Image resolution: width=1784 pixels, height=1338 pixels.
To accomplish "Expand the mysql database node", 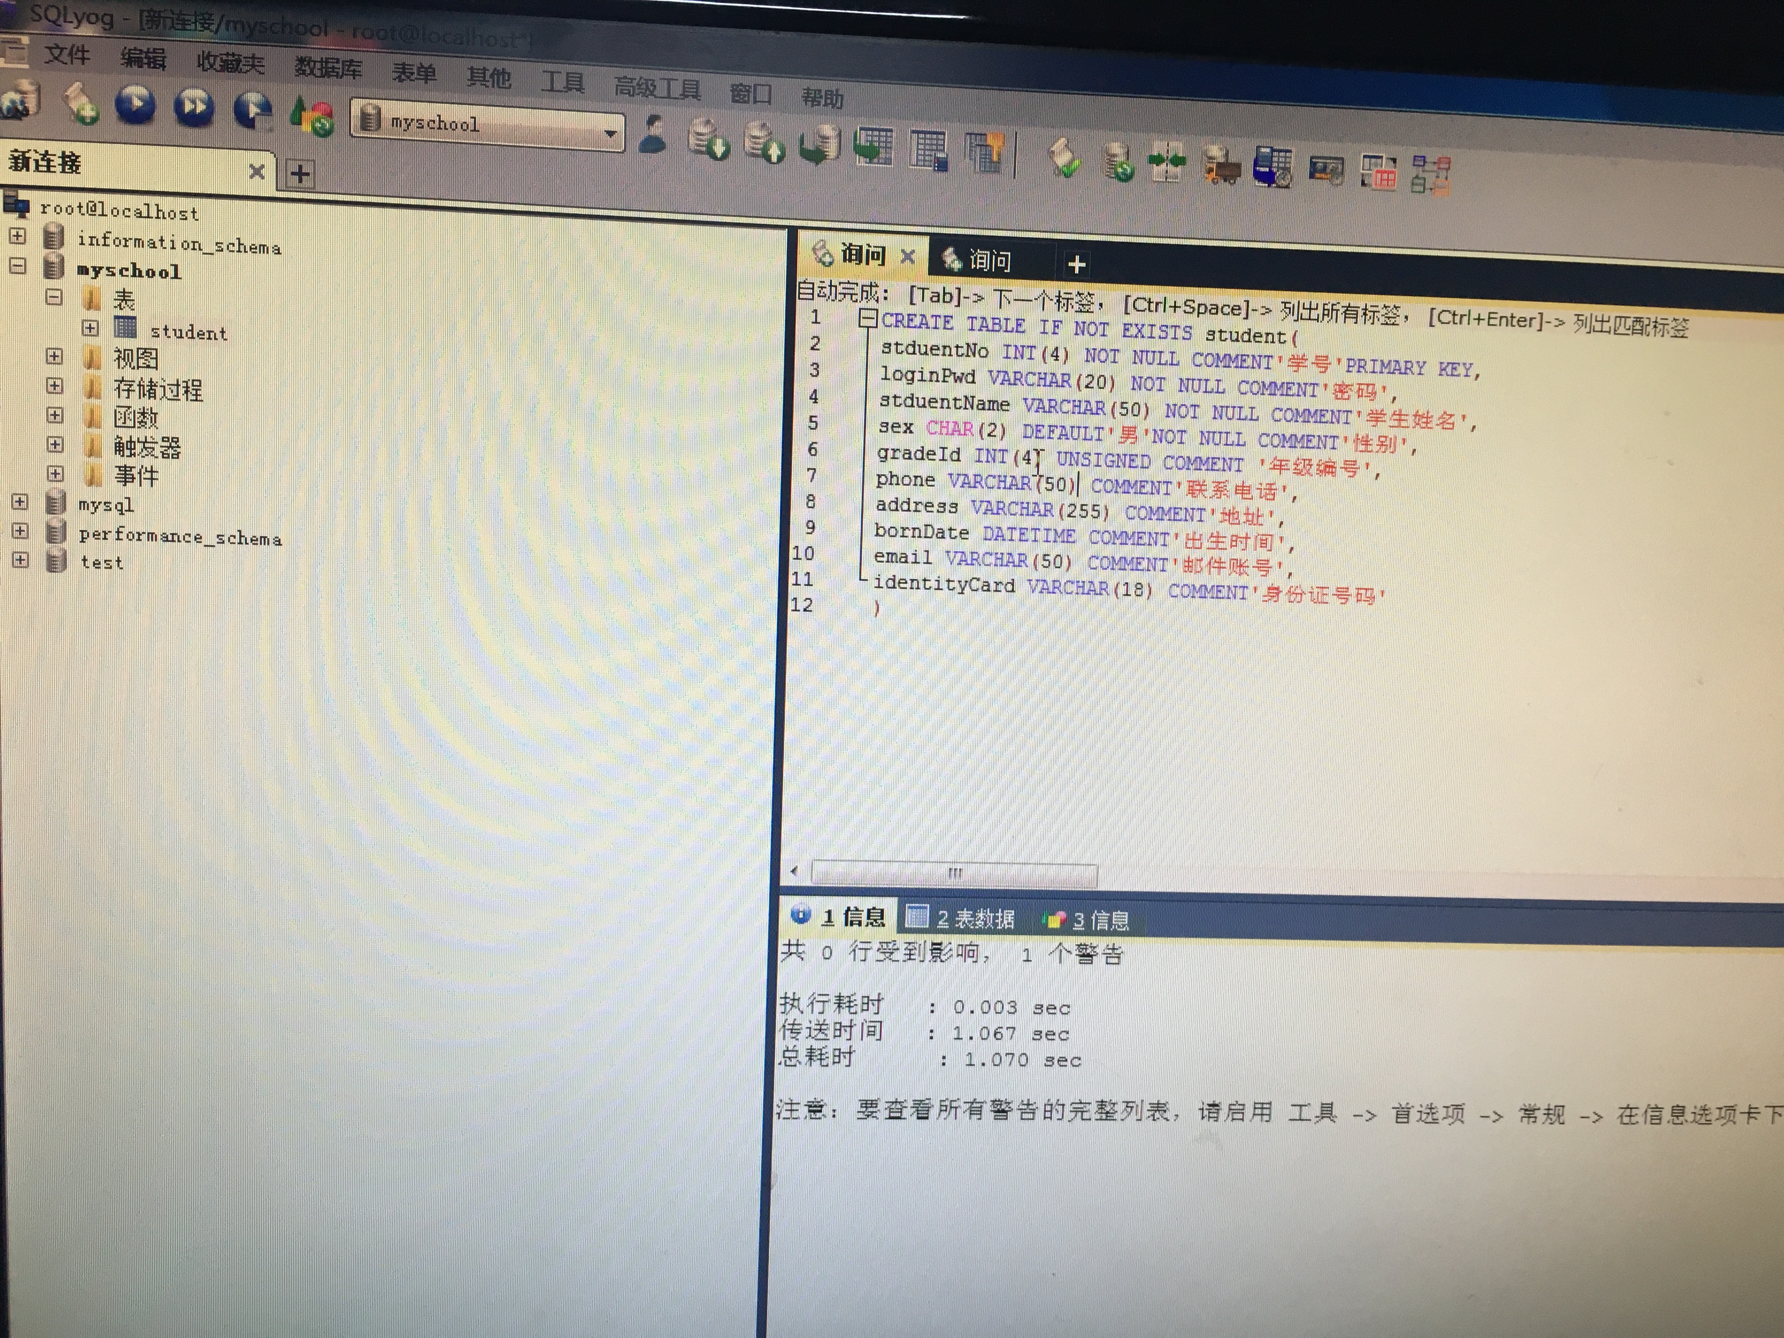I will point(20,502).
